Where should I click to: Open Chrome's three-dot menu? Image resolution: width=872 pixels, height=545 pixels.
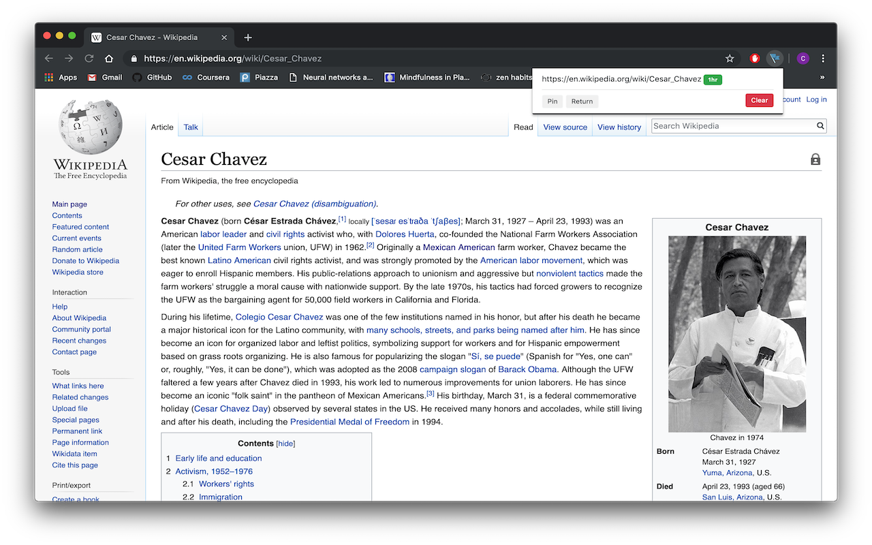[x=823, y=59]
